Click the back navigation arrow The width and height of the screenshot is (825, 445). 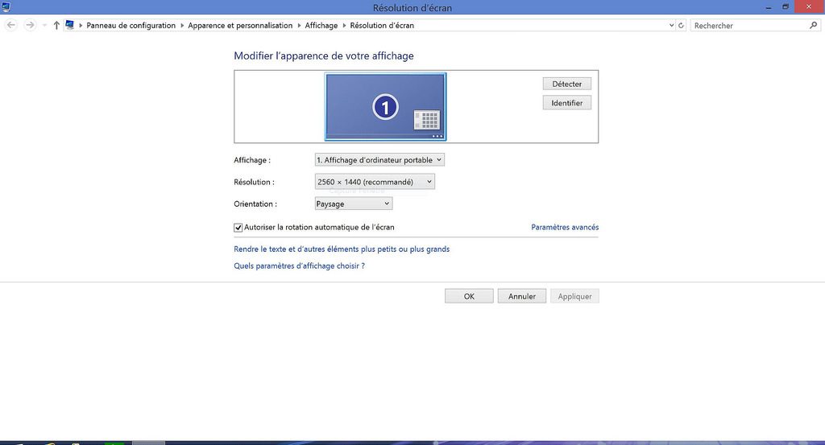coord(11,26)
